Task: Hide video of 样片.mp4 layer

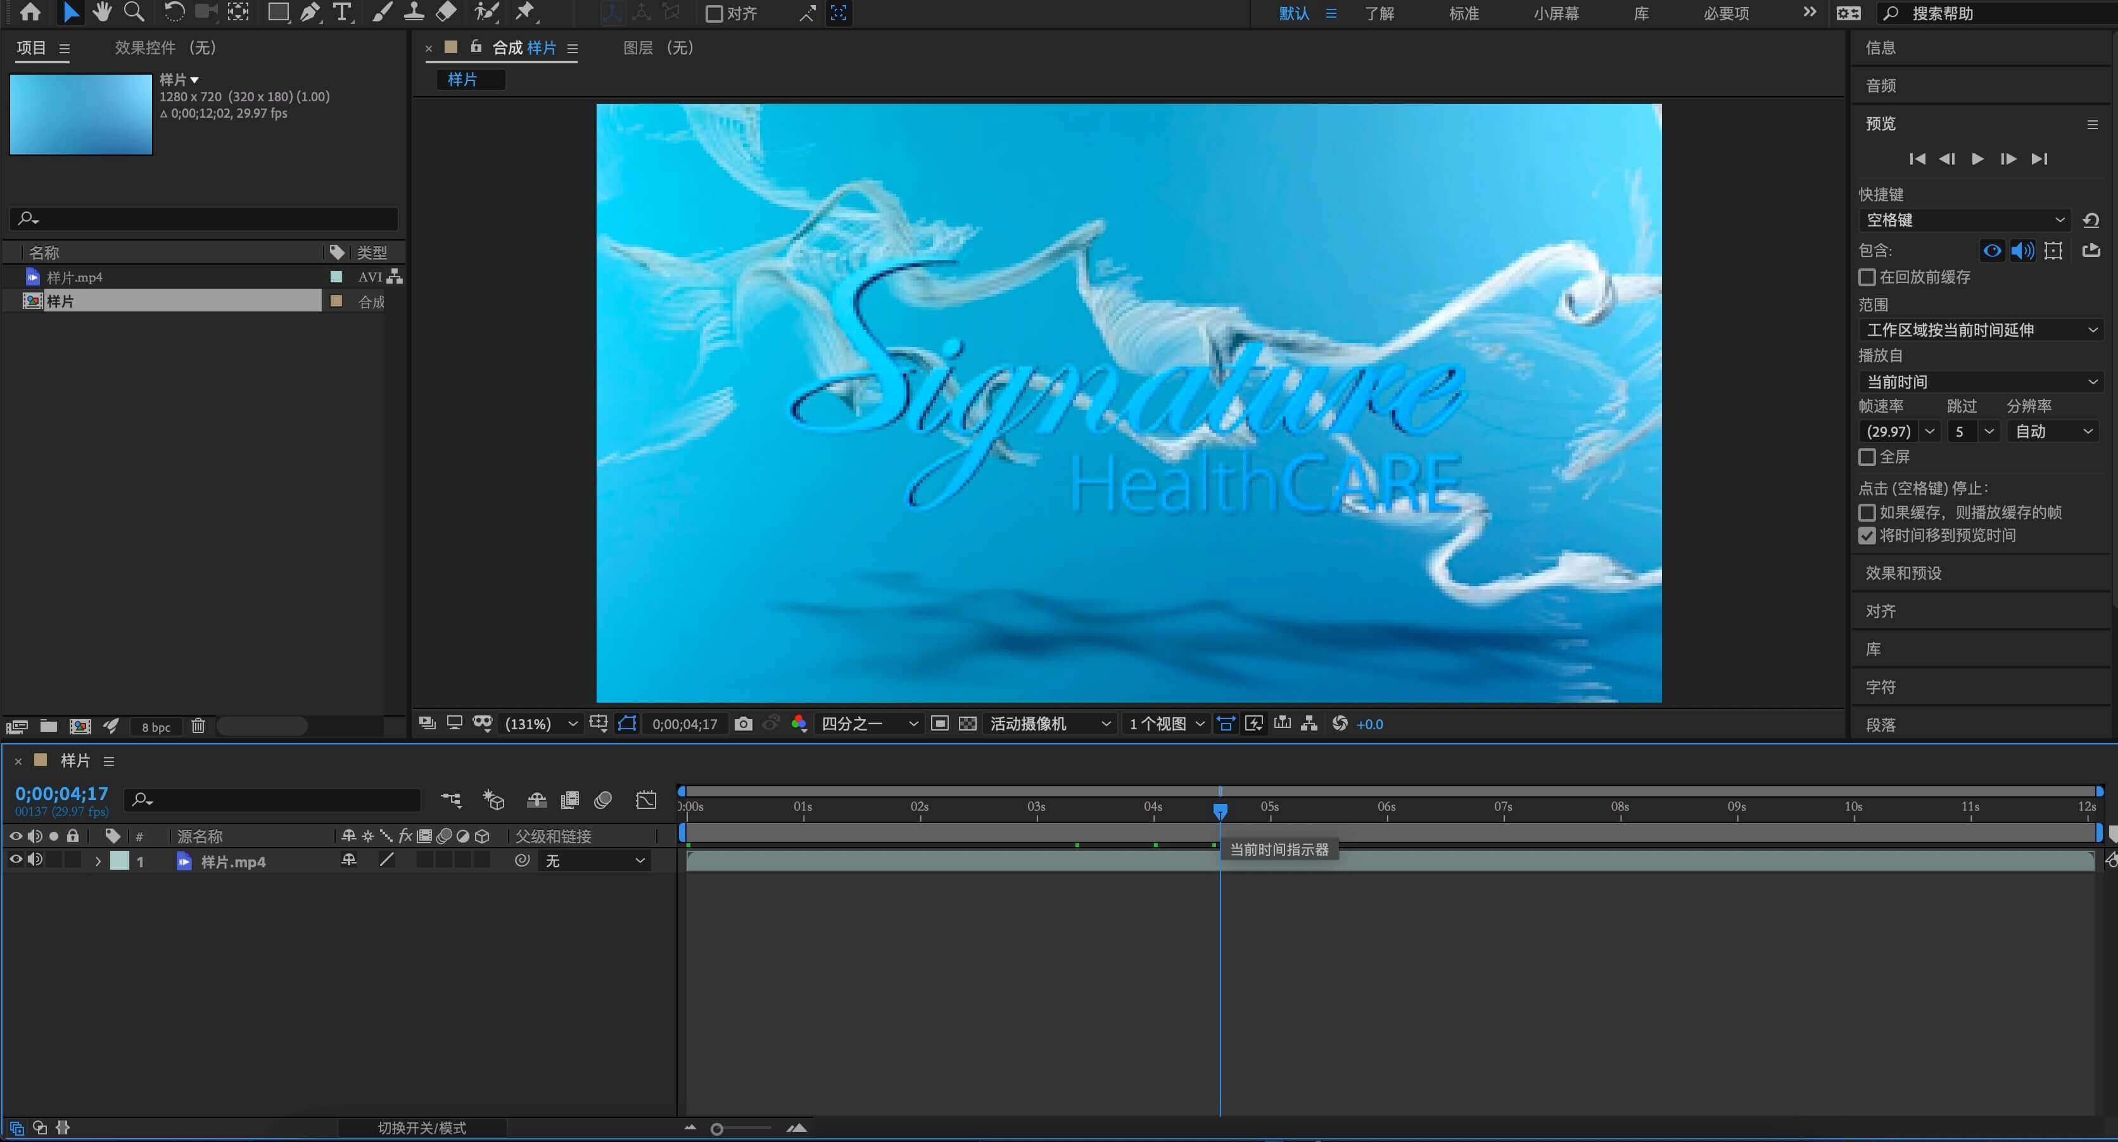Action: coord(16,860)
